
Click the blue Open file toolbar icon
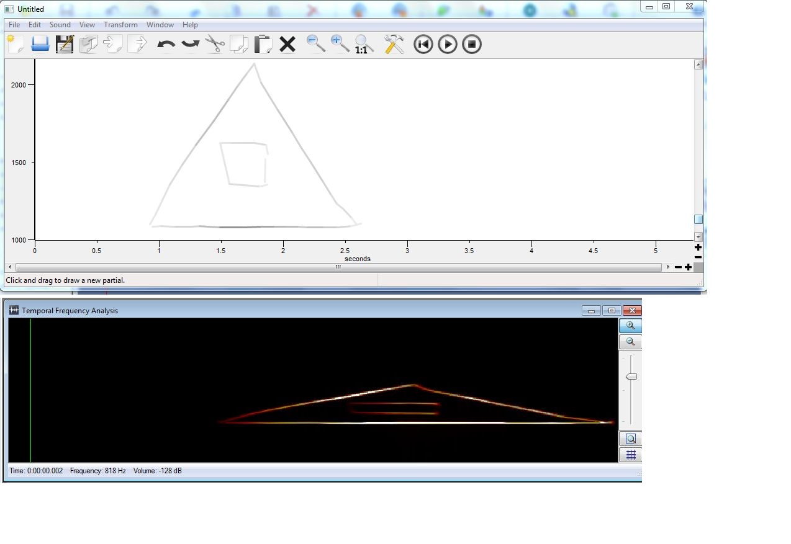click(x=40, y=44)
